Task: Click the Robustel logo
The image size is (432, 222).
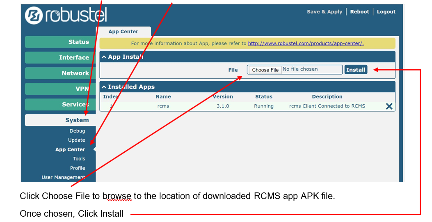Action: pos(66,16)
